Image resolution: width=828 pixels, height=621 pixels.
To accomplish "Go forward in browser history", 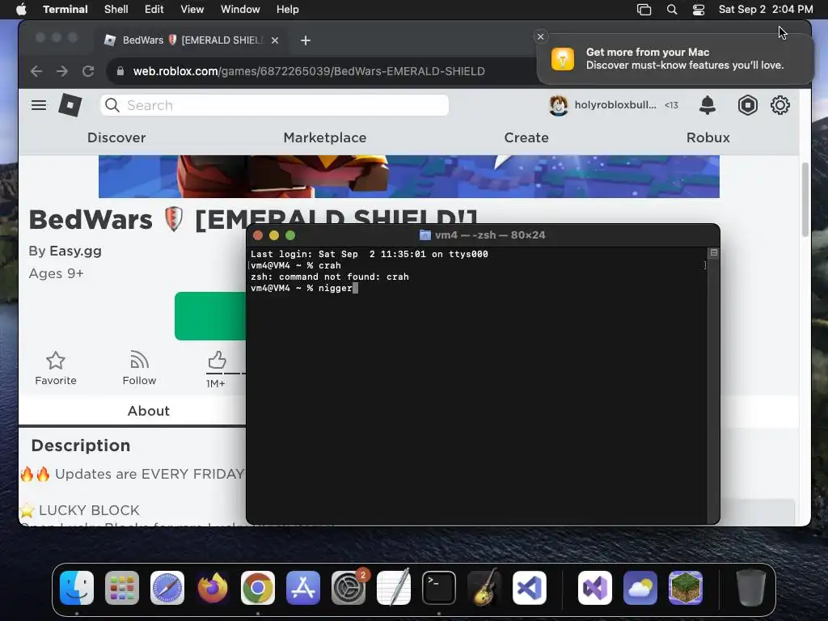I will point(61,71).
